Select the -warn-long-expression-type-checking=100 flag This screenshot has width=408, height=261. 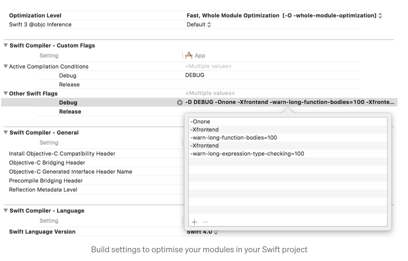click(x=247, y=154)
